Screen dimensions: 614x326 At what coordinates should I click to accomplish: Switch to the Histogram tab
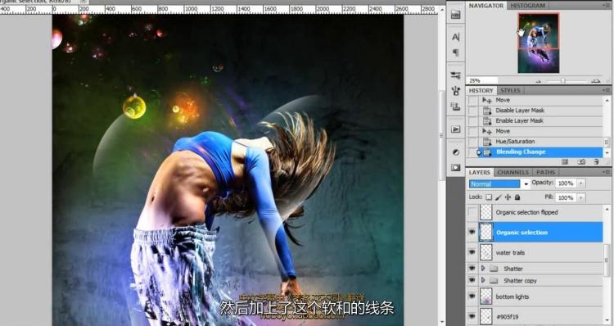point(527,6)
